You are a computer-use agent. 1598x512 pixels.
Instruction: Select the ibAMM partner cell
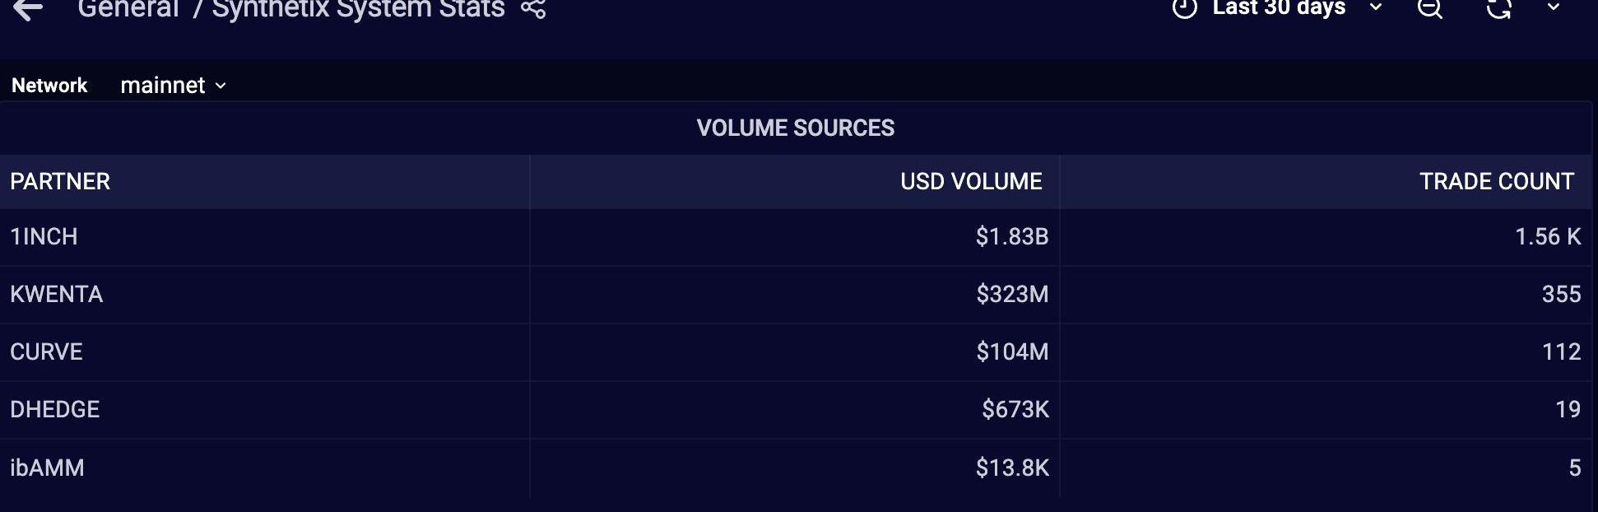click(47, 468)
